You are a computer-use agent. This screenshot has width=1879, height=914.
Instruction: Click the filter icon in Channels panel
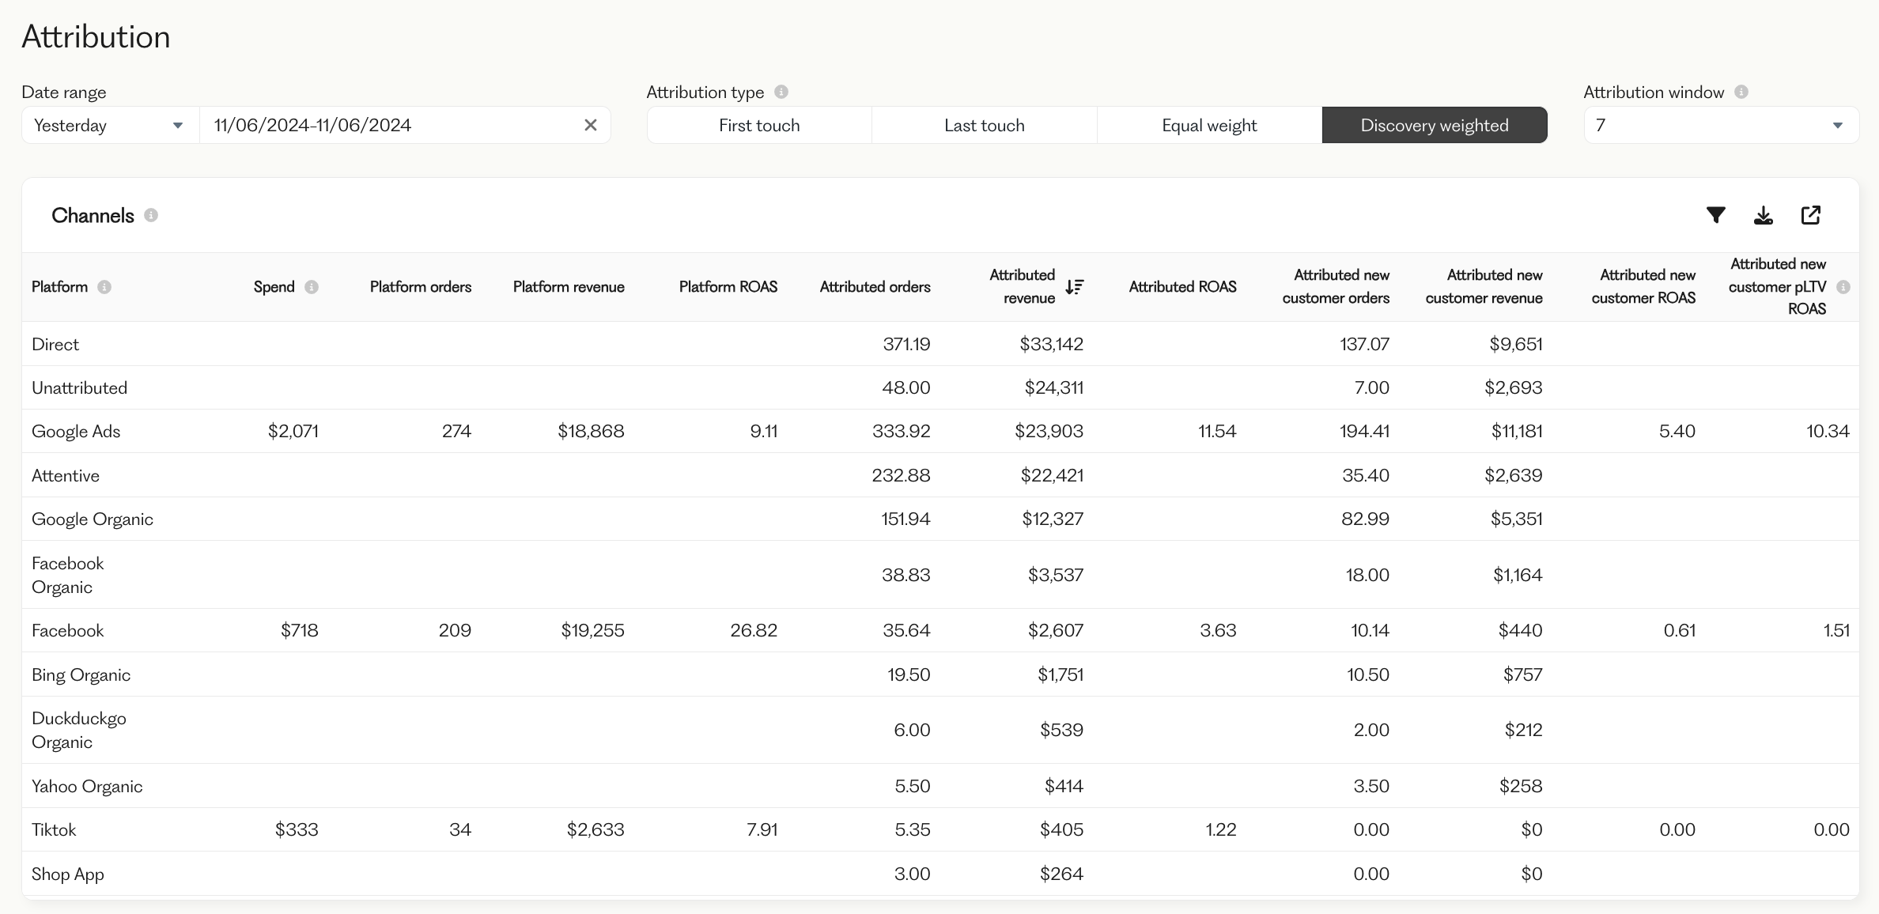1715,215
